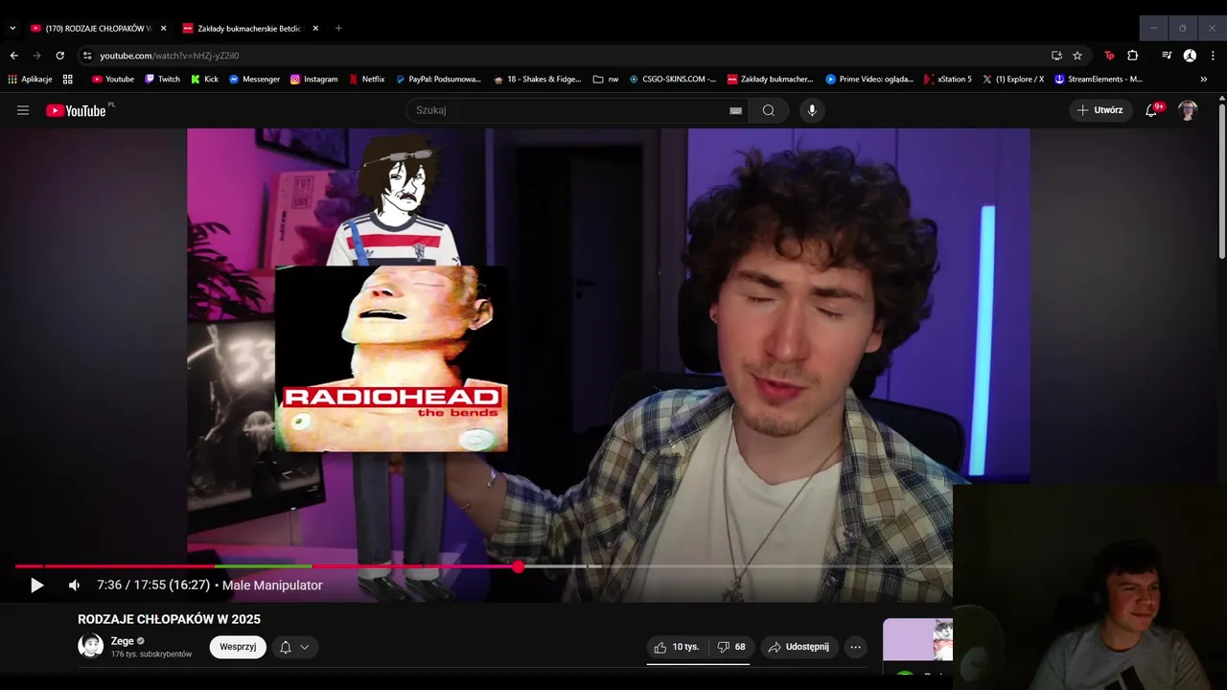The height and width of the screenshot is (690, 1227).
Task: Open the CSGO-SKINS.COM bookmark
Action: (673, 80)
